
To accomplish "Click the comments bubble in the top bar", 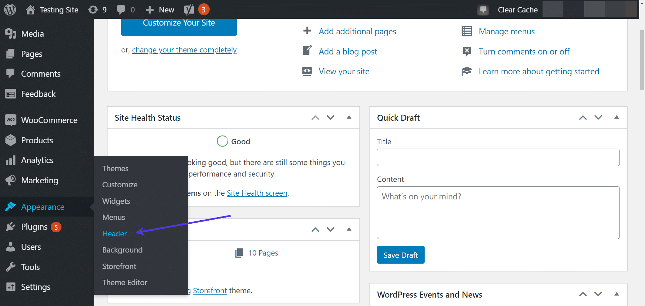I will pos(122,9).
